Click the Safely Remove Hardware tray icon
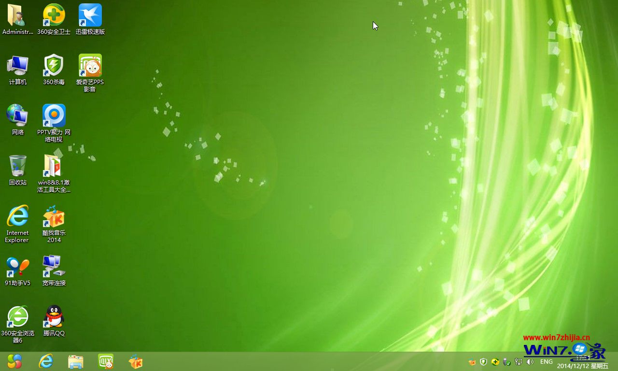The image size is (618, 371). 506,362
